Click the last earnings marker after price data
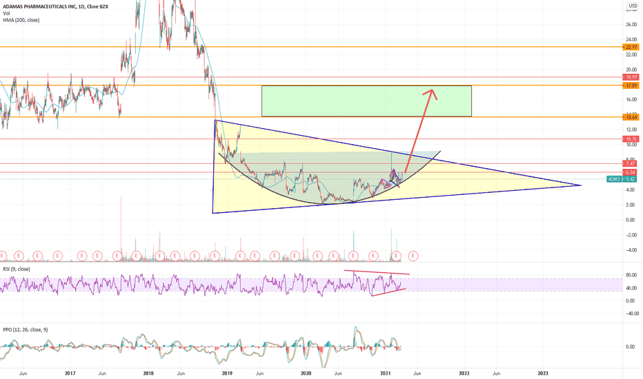This screenshot has width=643, height=379. click(413, 256)
